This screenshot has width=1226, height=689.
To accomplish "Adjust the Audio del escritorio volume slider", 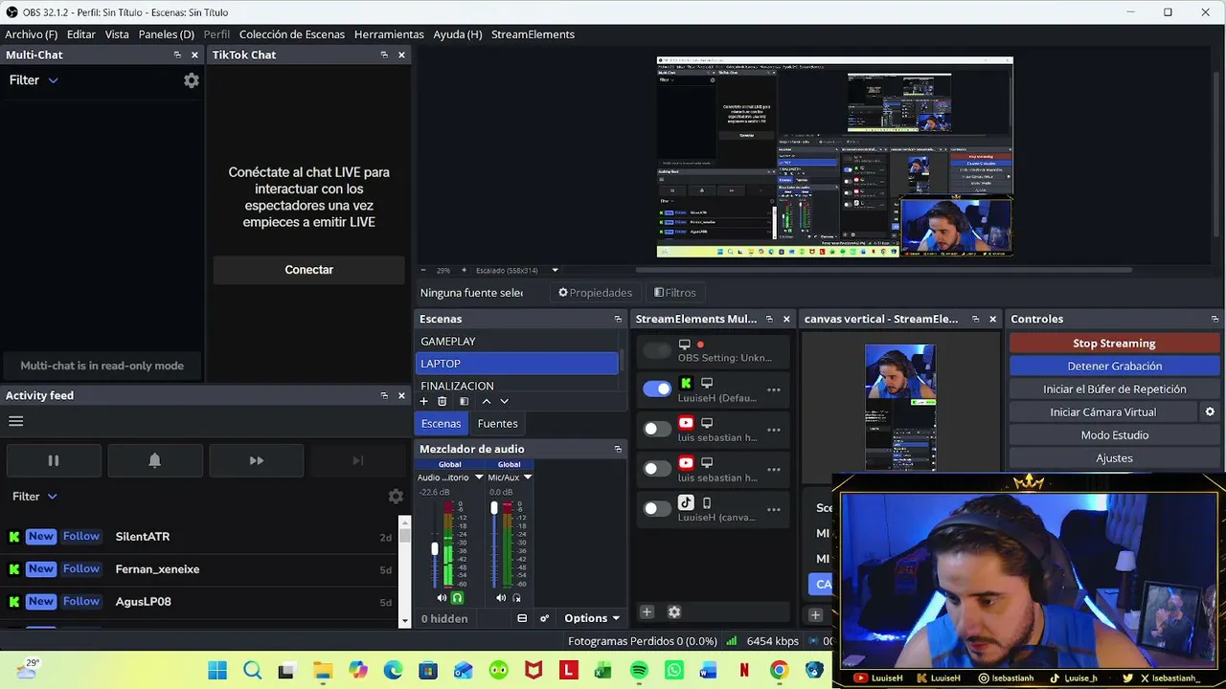I will coord(434,547).
